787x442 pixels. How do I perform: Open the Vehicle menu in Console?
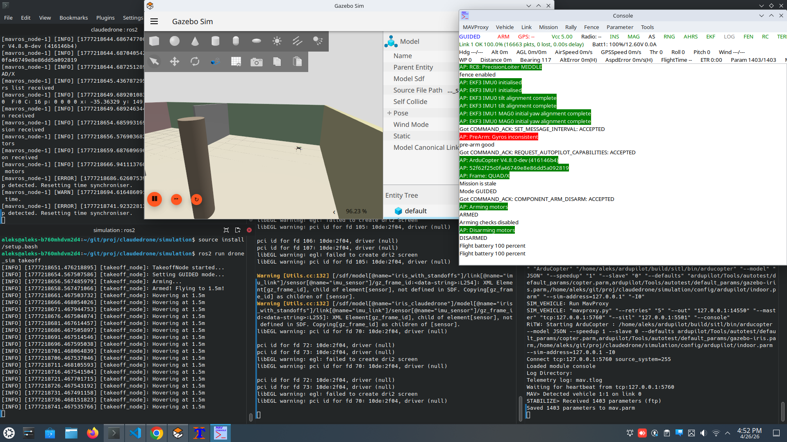coord(505,27)
